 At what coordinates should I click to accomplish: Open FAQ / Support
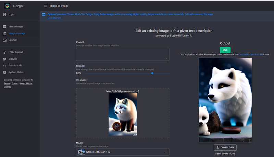pos(16,52)
